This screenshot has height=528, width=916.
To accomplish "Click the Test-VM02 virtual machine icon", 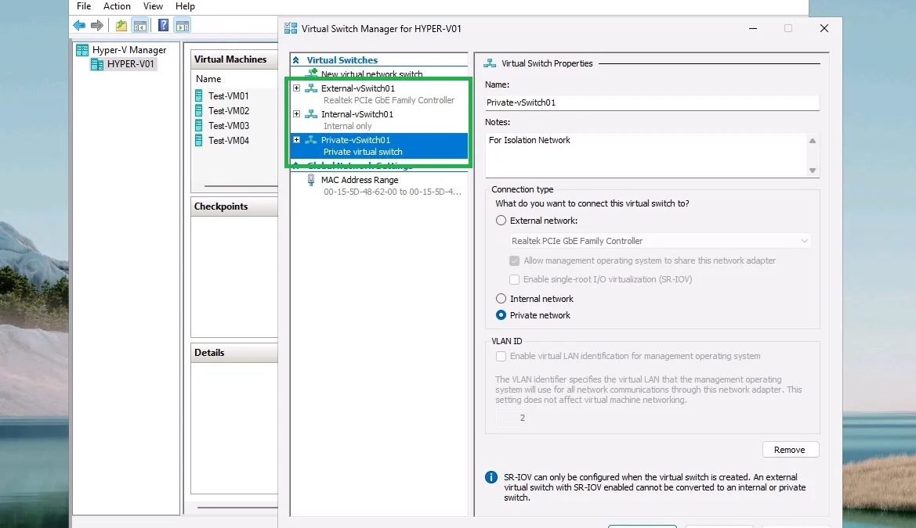I will pos(198,111).
